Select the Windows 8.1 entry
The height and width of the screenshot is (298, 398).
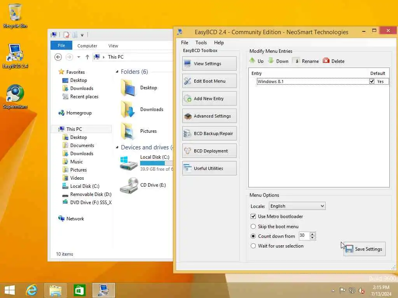[323, 81]
